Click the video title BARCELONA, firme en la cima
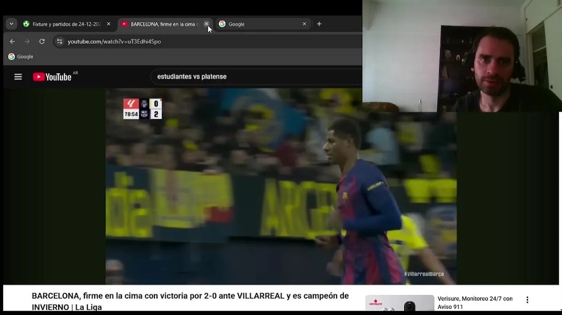The width and height of the screenshot is (562, 315). tap(190, 301)
